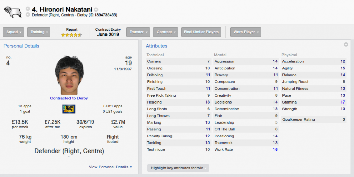Viewport: 354px width, 177px height.
Task: Click the Contracted to Derby link
Action: [69, 98]
